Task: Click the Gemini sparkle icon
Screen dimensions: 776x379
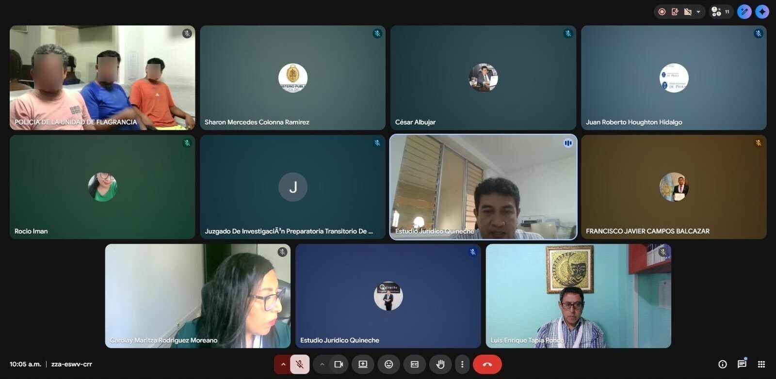Action: (x=762, y=12)
